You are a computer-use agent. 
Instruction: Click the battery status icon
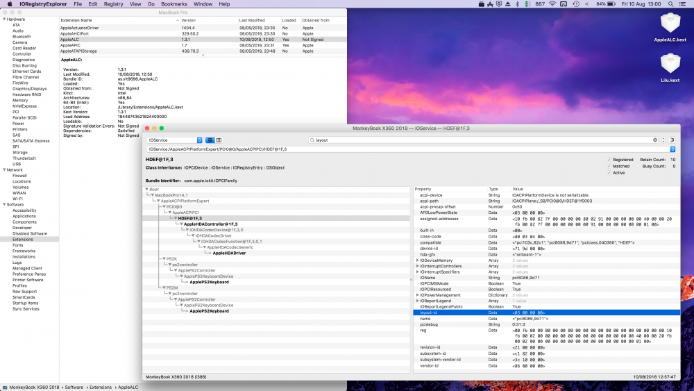(611, 4)
